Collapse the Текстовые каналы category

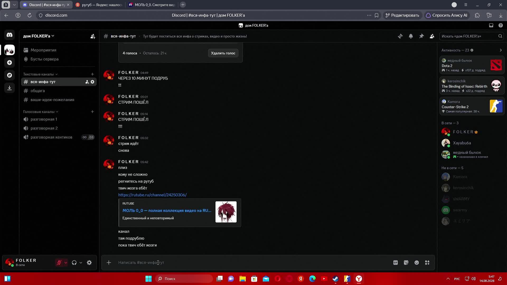[40, 74]
